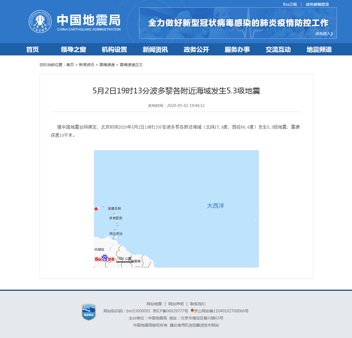Open 政务公开 navigation item
The image size is (352, 338).
click(x=196, y=49)
